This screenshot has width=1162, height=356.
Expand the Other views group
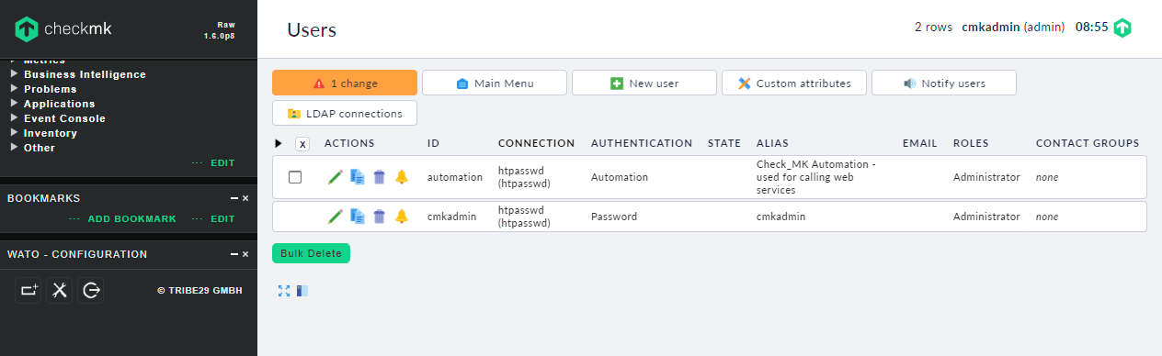(32, 148)
